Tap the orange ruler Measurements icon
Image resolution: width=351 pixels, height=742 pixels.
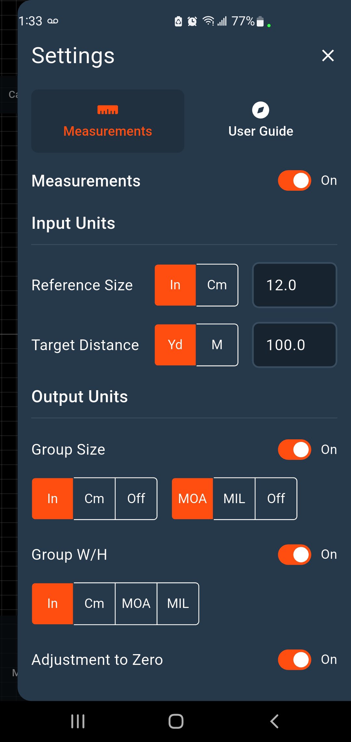coord(108,110)
